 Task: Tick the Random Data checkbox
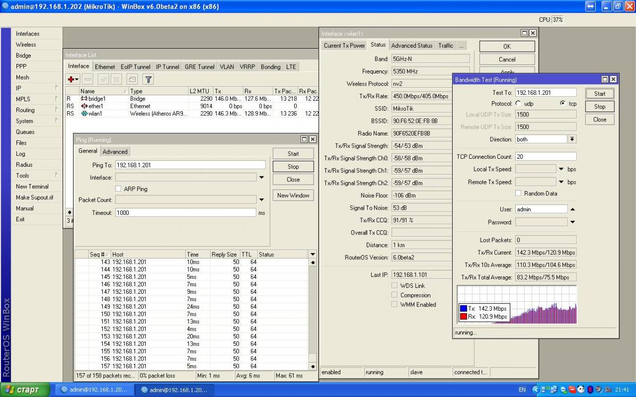518,194
